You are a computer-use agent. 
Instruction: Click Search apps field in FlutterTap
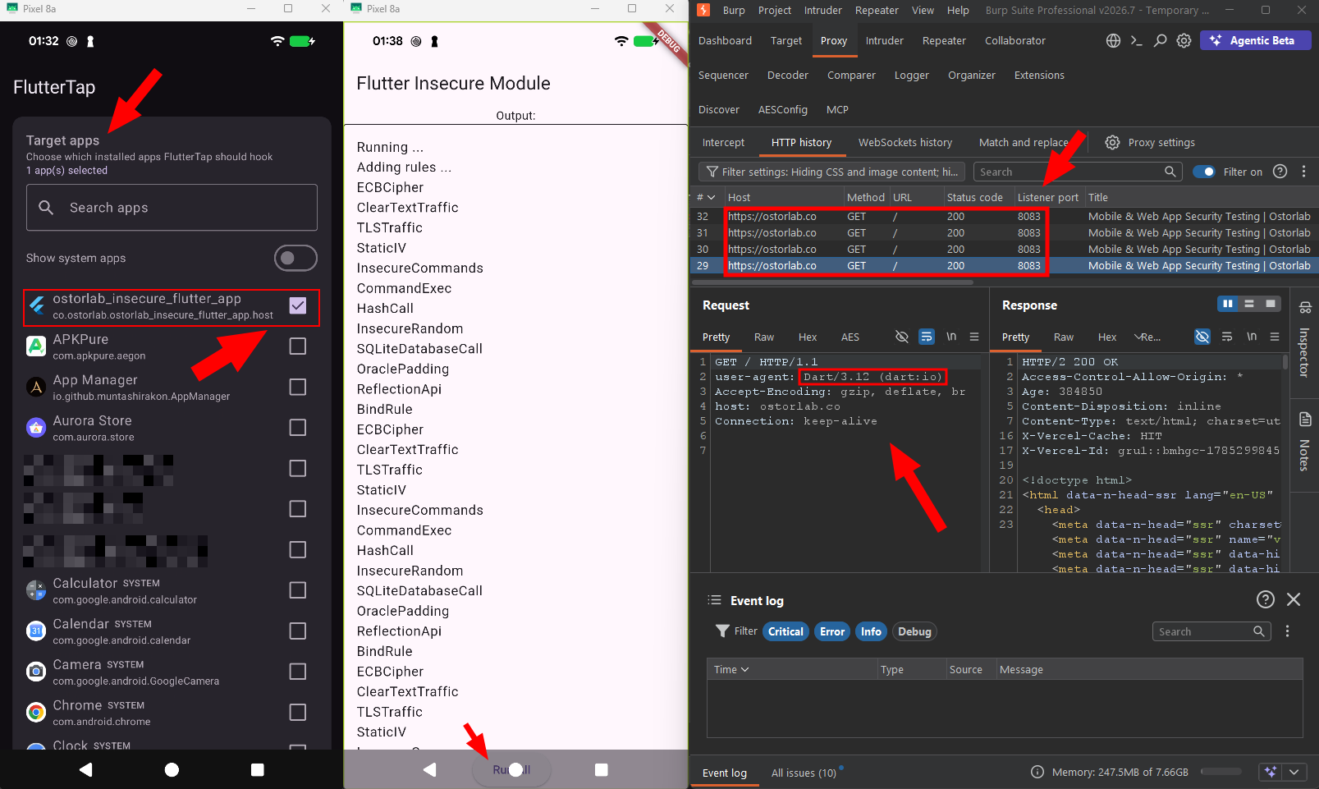172,207
